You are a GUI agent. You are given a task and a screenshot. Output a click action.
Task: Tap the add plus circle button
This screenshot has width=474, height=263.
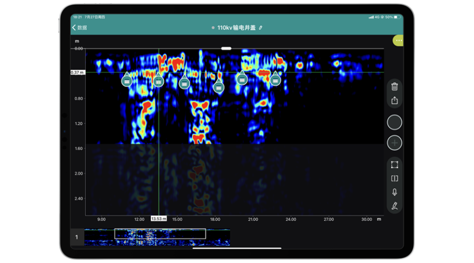394,143
